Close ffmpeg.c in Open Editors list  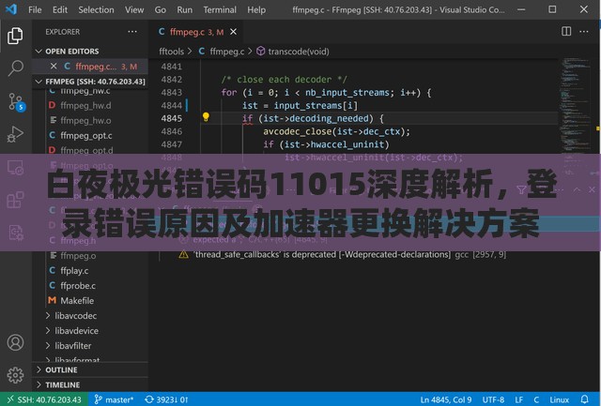coord(54,67)
